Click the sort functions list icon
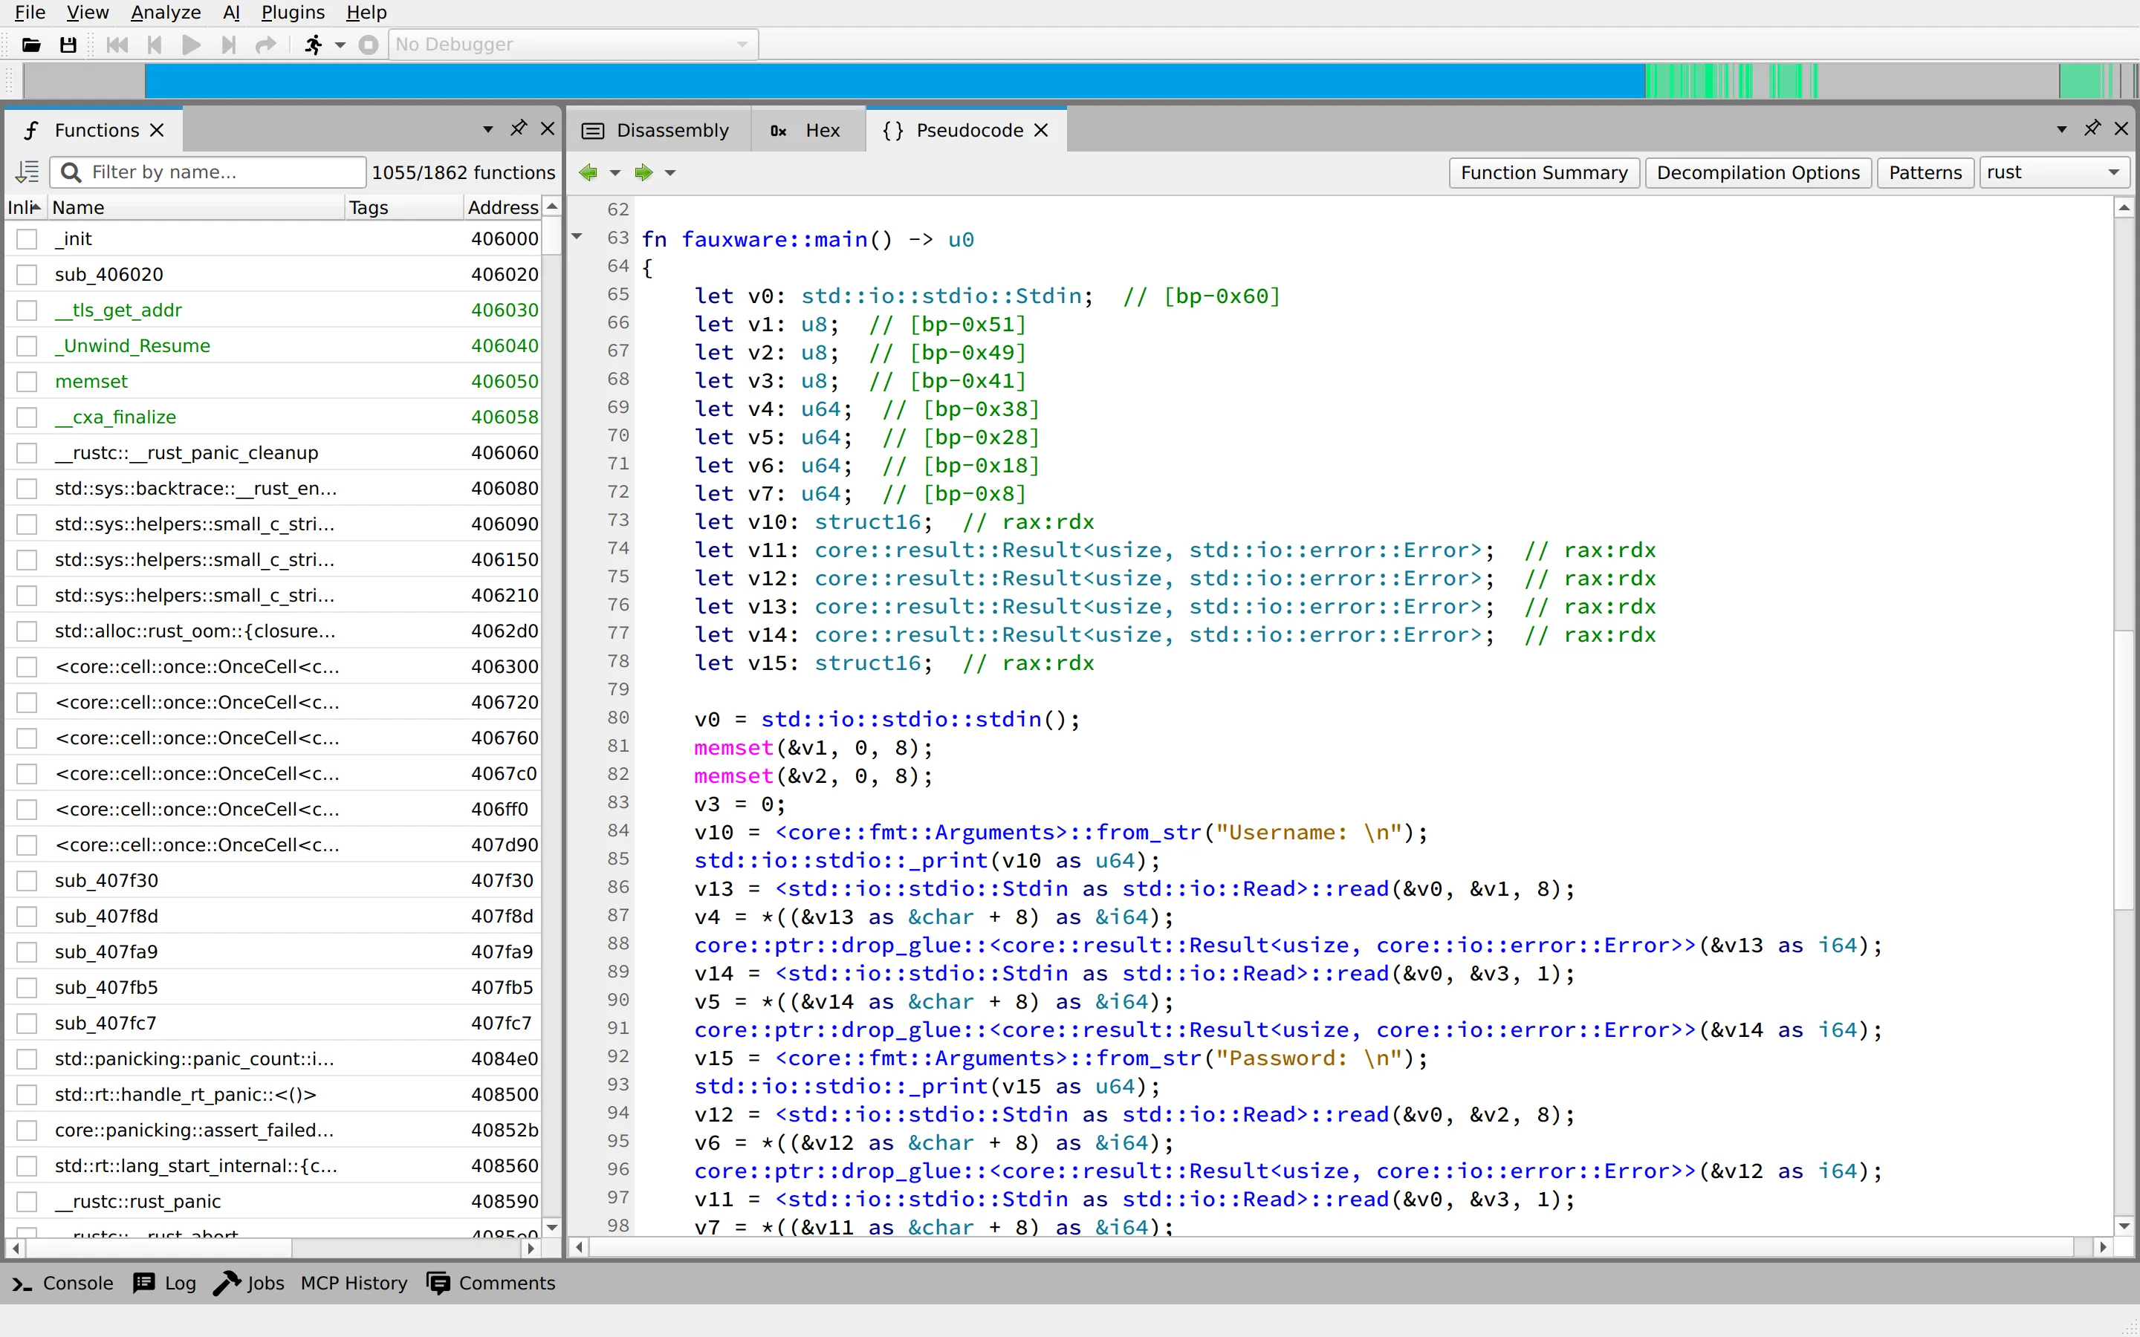2140x1337 pixels. pyautogui.click(x=27, y=172)
